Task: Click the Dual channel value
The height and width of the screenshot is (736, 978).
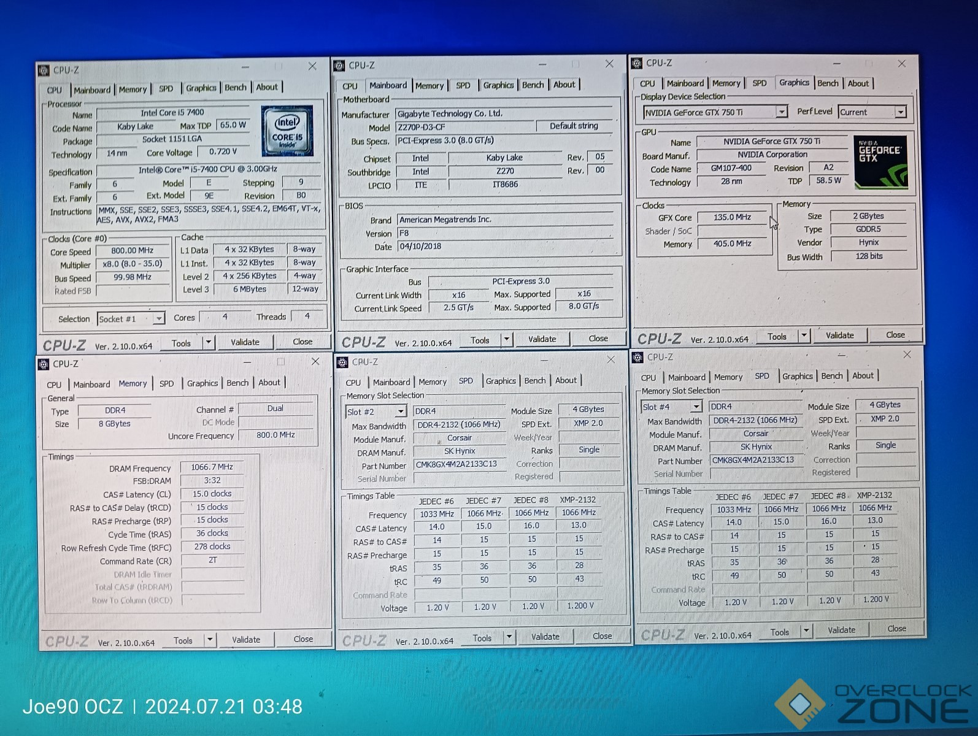Action: point(275,408)
